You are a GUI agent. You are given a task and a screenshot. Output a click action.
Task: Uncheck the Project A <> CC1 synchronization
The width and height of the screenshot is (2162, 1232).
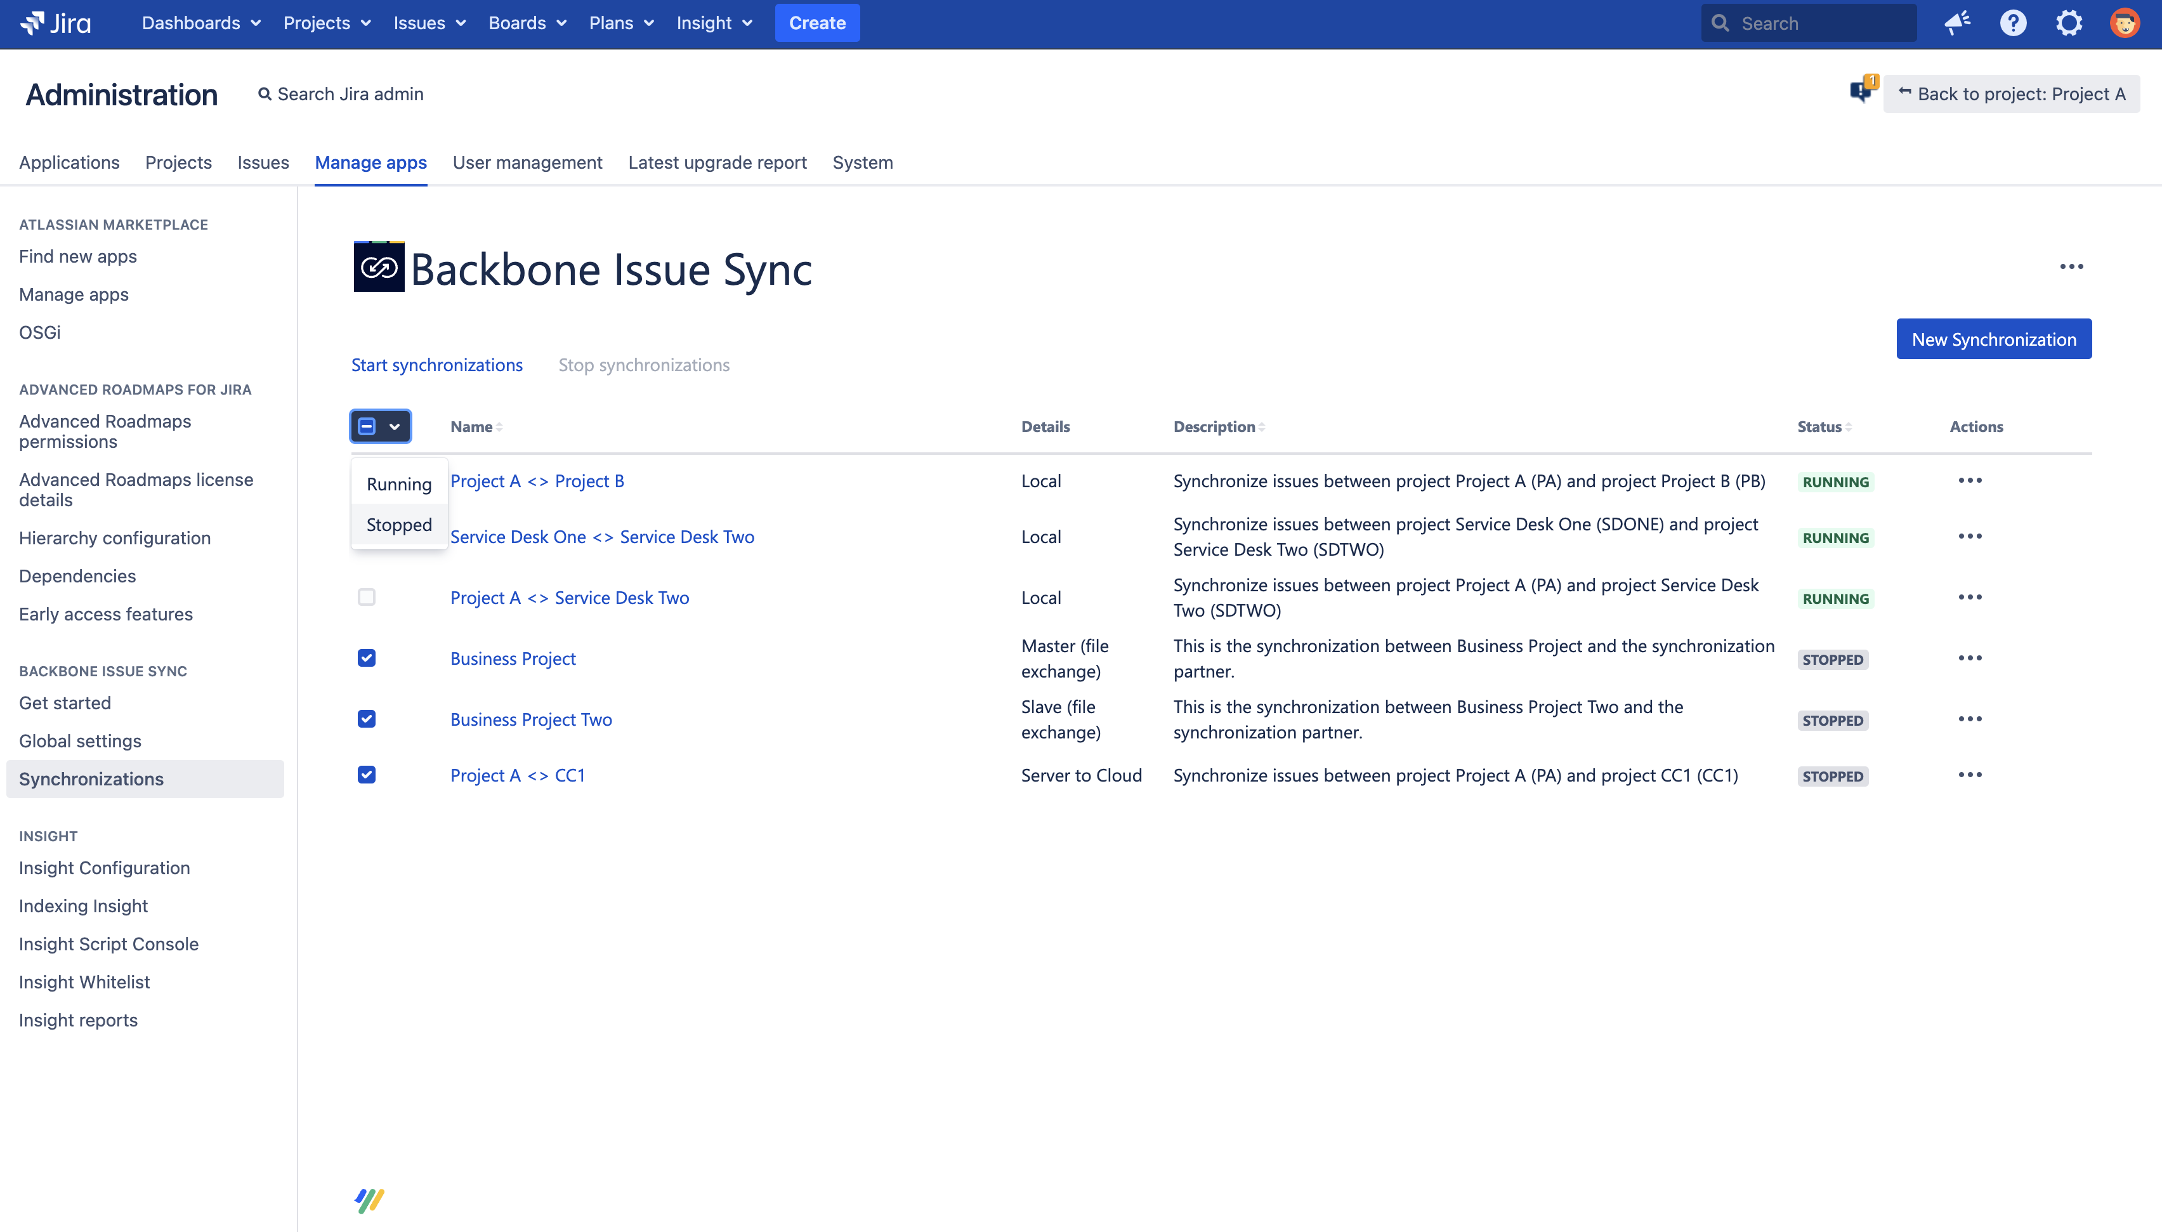366,774
